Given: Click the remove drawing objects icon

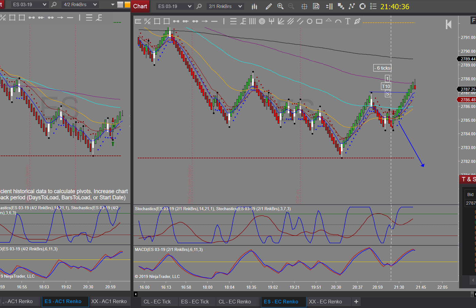Looking at the screenshot, I should point(357,21).
